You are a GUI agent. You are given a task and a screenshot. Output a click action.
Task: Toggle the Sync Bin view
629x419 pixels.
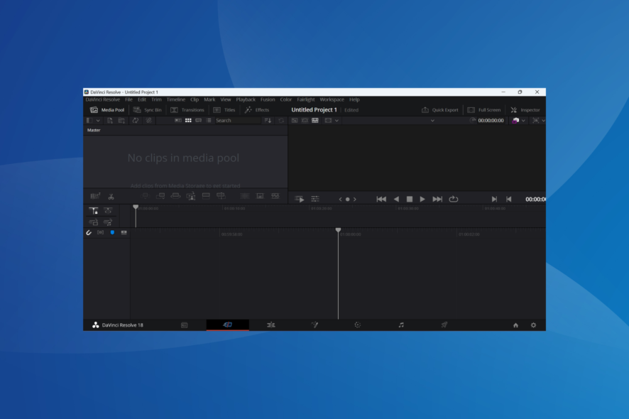[148, 109]
